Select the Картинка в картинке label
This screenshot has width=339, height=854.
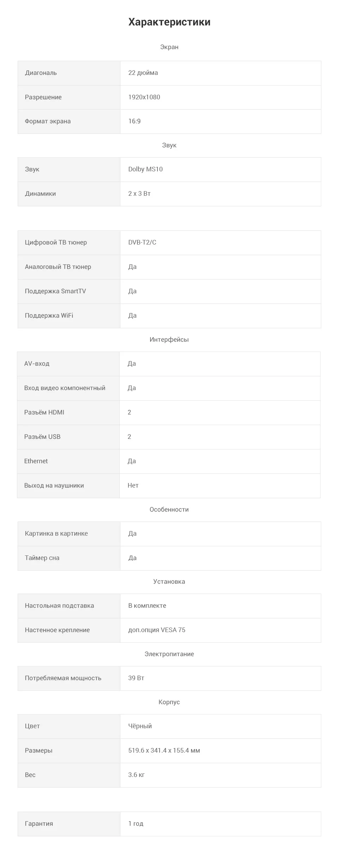pos(56,534)
